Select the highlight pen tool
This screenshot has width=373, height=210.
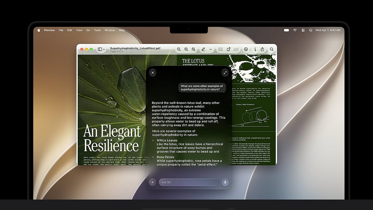203,49
